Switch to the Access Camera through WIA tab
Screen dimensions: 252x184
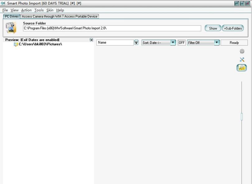click(x=41, y=16)
